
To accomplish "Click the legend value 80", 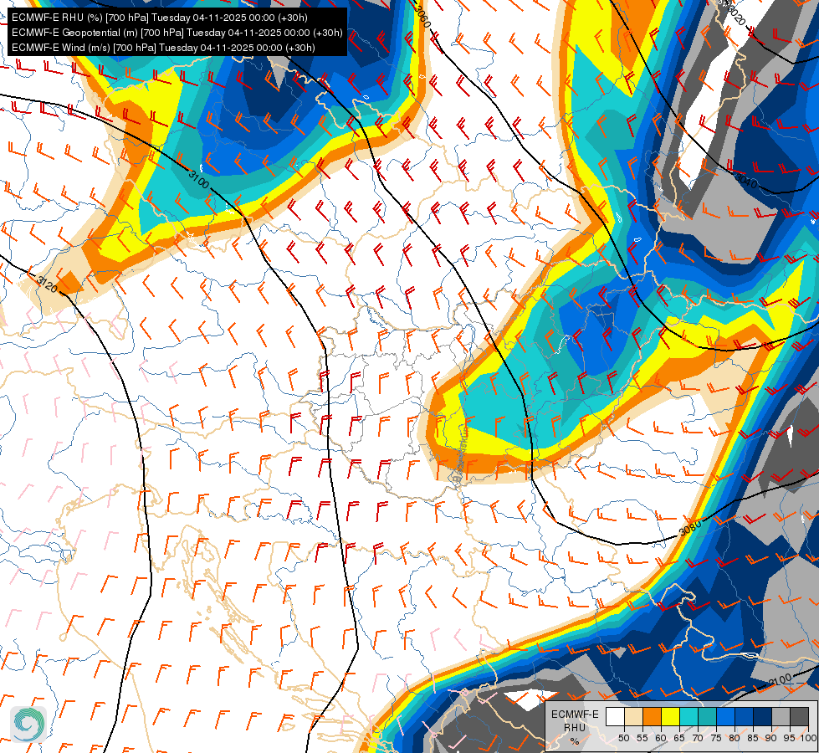I will coord(735,738).
